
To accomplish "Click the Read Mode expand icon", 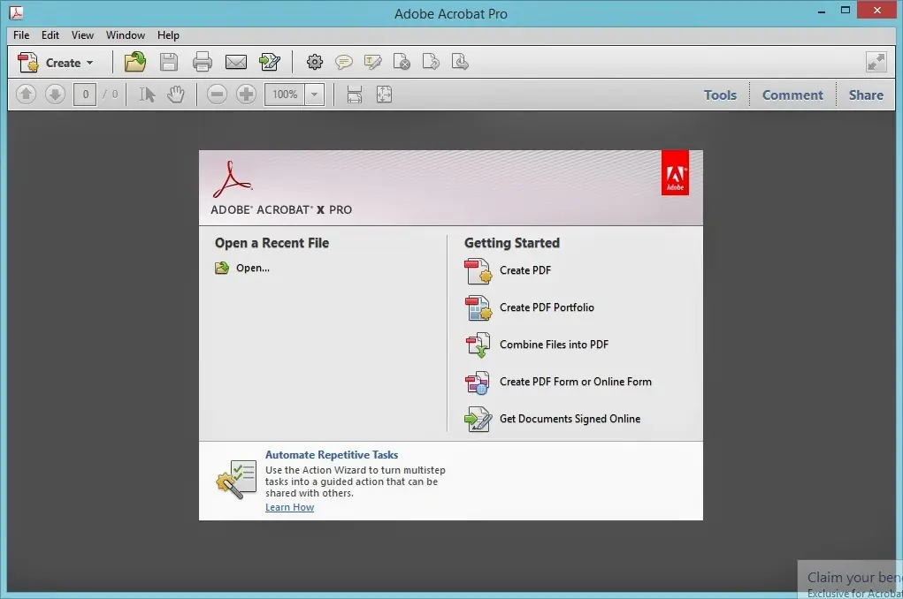I will tap(876, 62).
